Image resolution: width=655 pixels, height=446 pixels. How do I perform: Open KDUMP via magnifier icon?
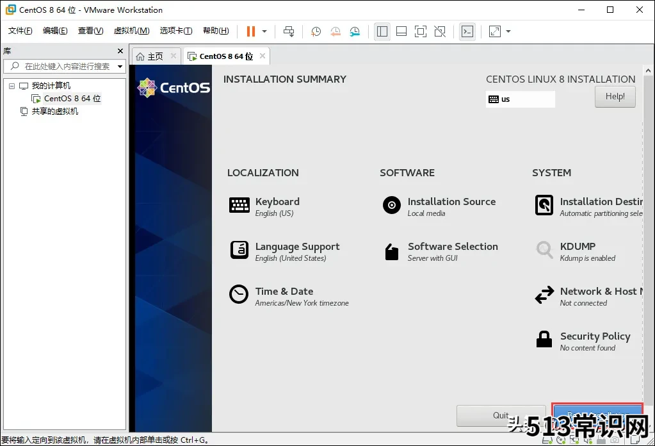pos(544,250)
